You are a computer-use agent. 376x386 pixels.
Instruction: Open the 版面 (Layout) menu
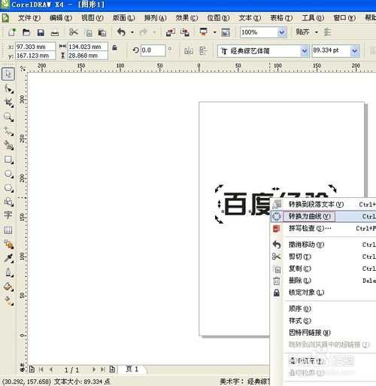coord(124,18)
